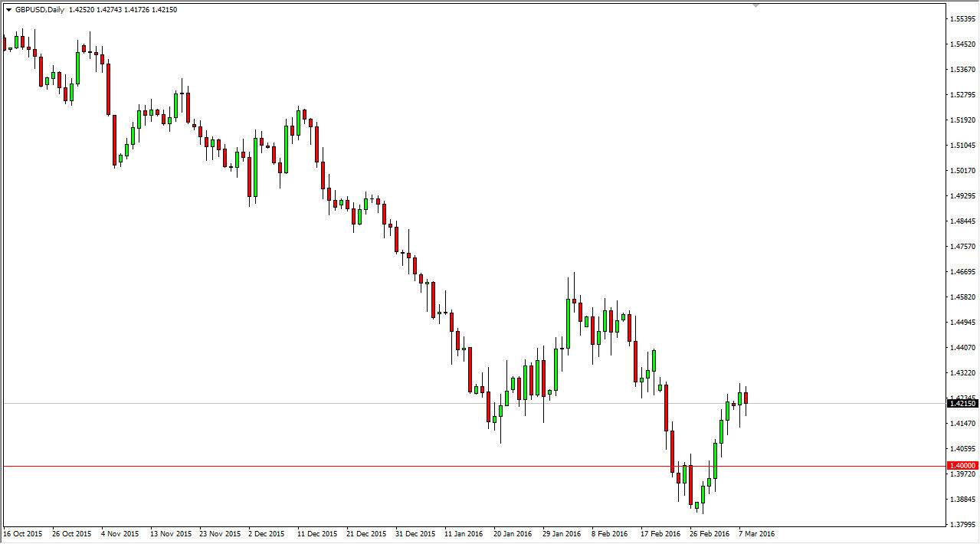Select the GBPUSD,Daily chart title text
This screenshot has width=980, height=544.
tap(40, 9)
